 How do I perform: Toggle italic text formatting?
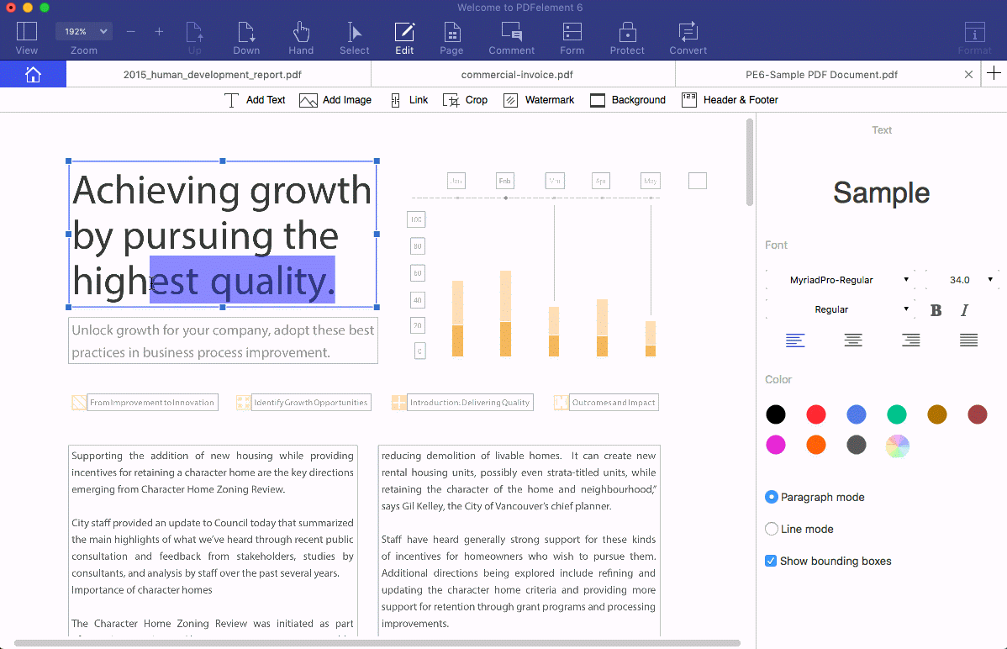click(x=964, y=310)
